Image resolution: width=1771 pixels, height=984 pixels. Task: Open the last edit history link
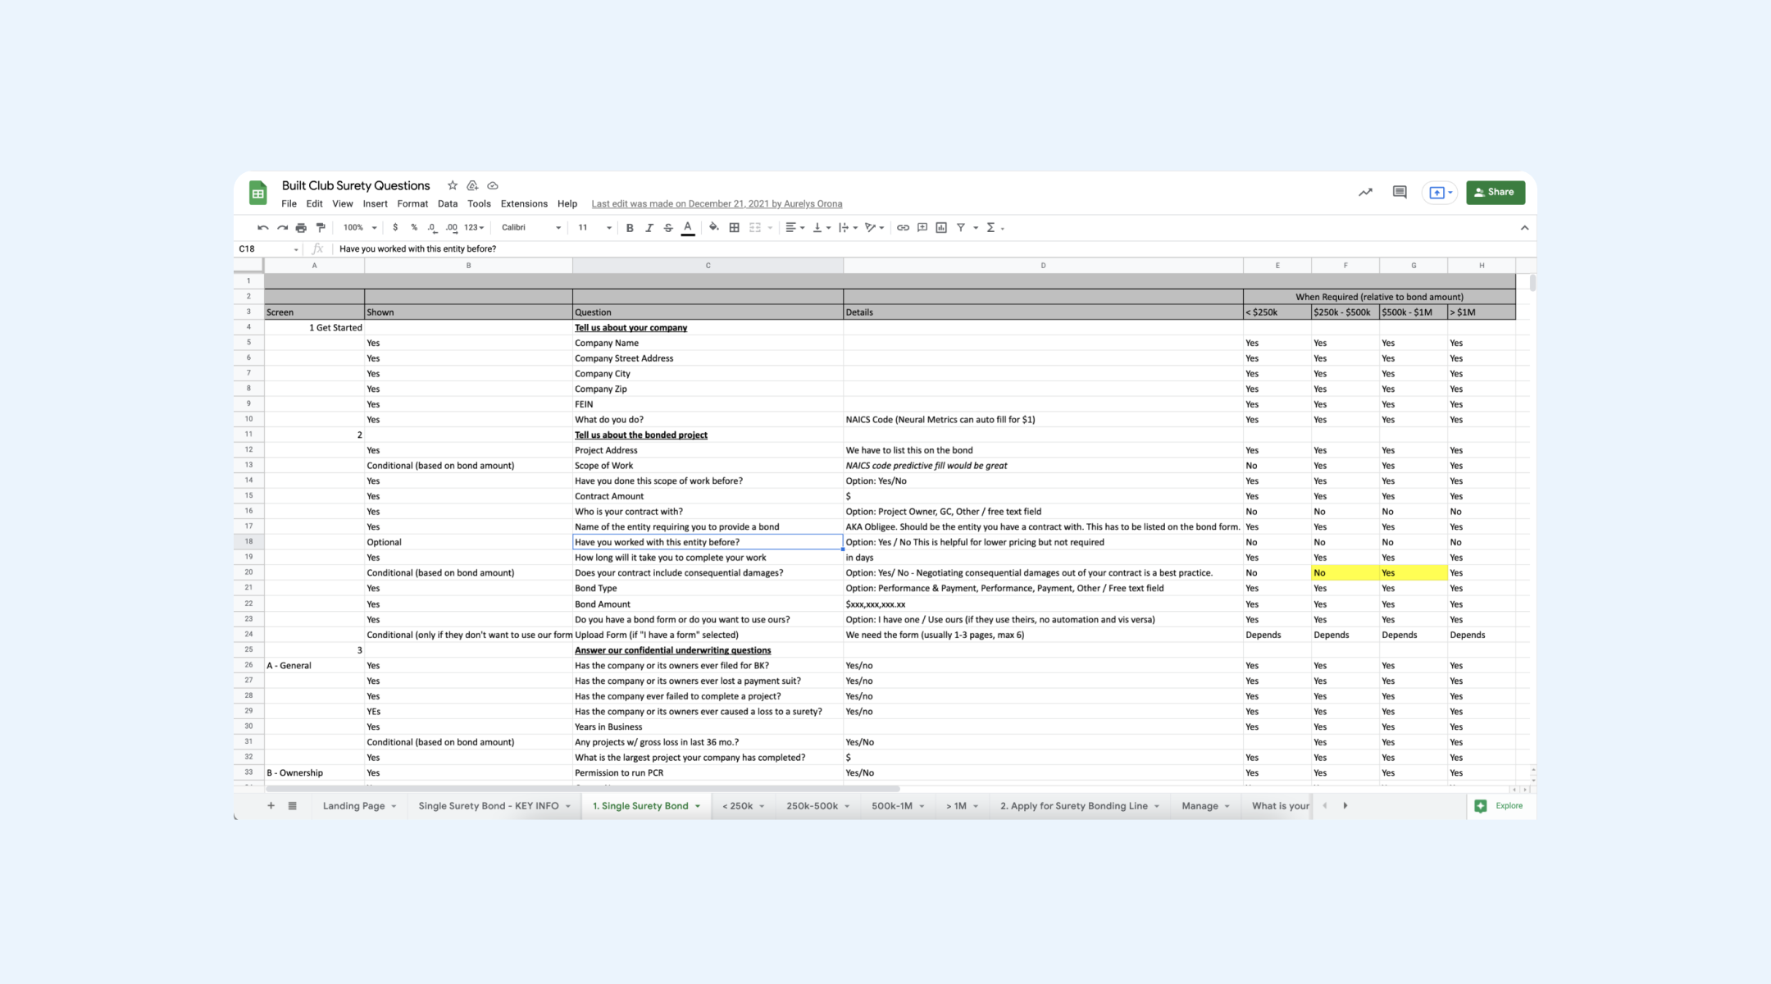[717, 204]
